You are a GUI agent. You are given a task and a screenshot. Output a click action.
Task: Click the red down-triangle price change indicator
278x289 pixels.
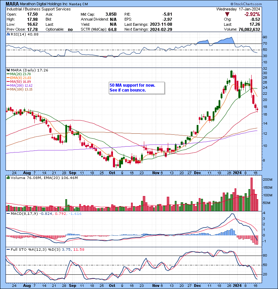pos(227,14)
